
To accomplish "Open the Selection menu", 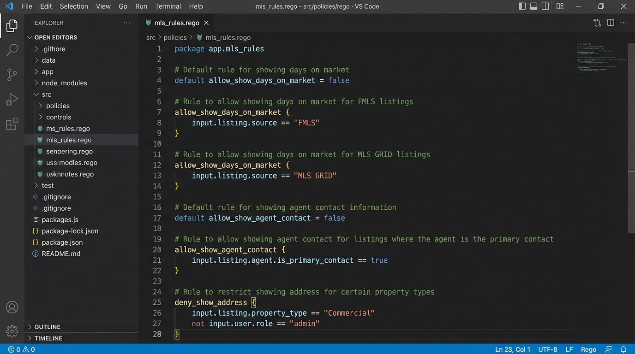I will tap(74, 6).
